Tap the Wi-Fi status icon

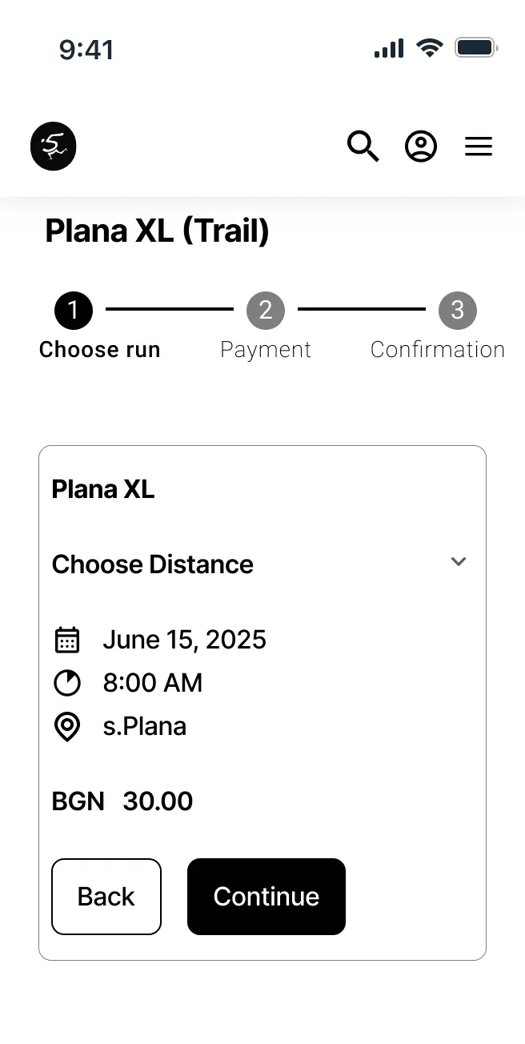(x=430, y=49)
